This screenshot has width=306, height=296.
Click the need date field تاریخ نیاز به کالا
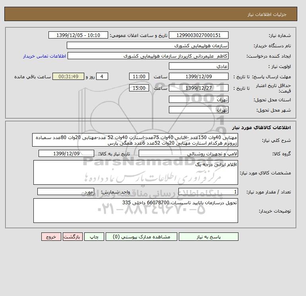pos(66,153)
